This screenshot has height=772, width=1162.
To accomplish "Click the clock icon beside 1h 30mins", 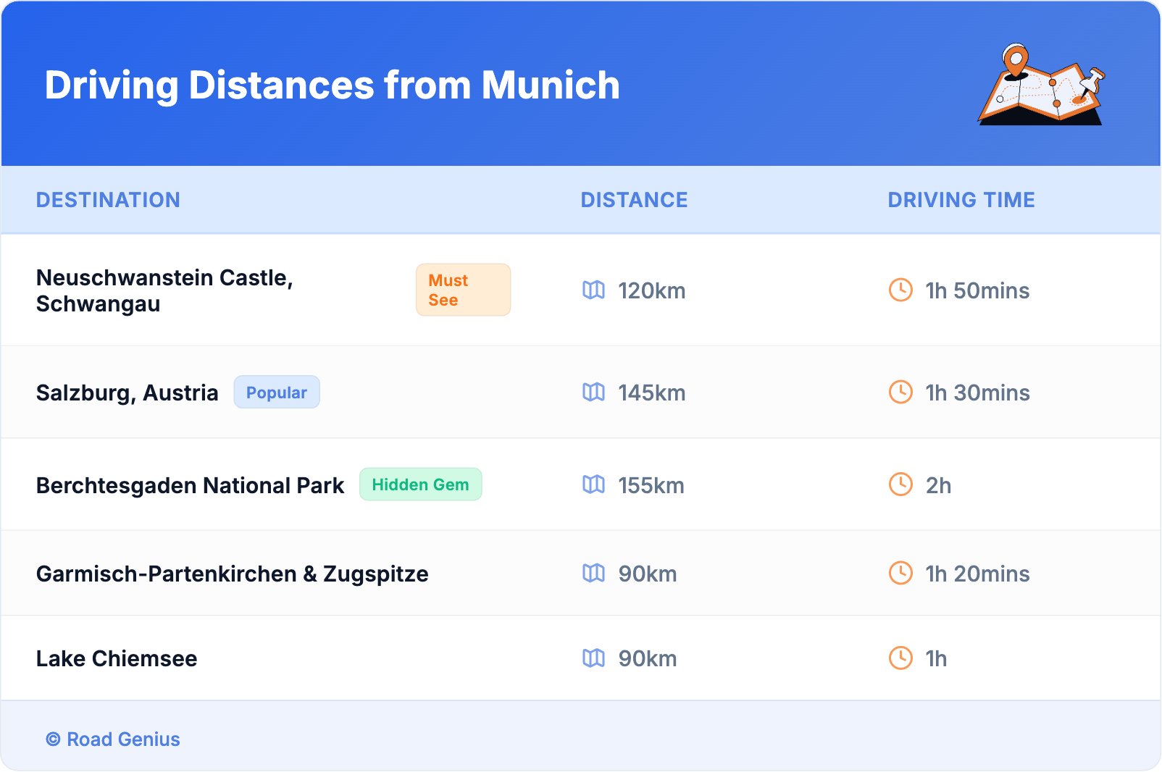I will pyautogui.click(x=901, y=393).
